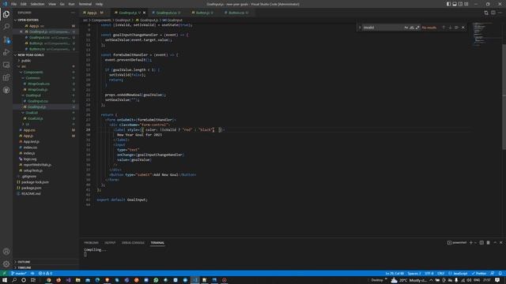Open Customize Layout icon in title bar
The height and width of the screenshot is (284, 506).
[466, 4]
